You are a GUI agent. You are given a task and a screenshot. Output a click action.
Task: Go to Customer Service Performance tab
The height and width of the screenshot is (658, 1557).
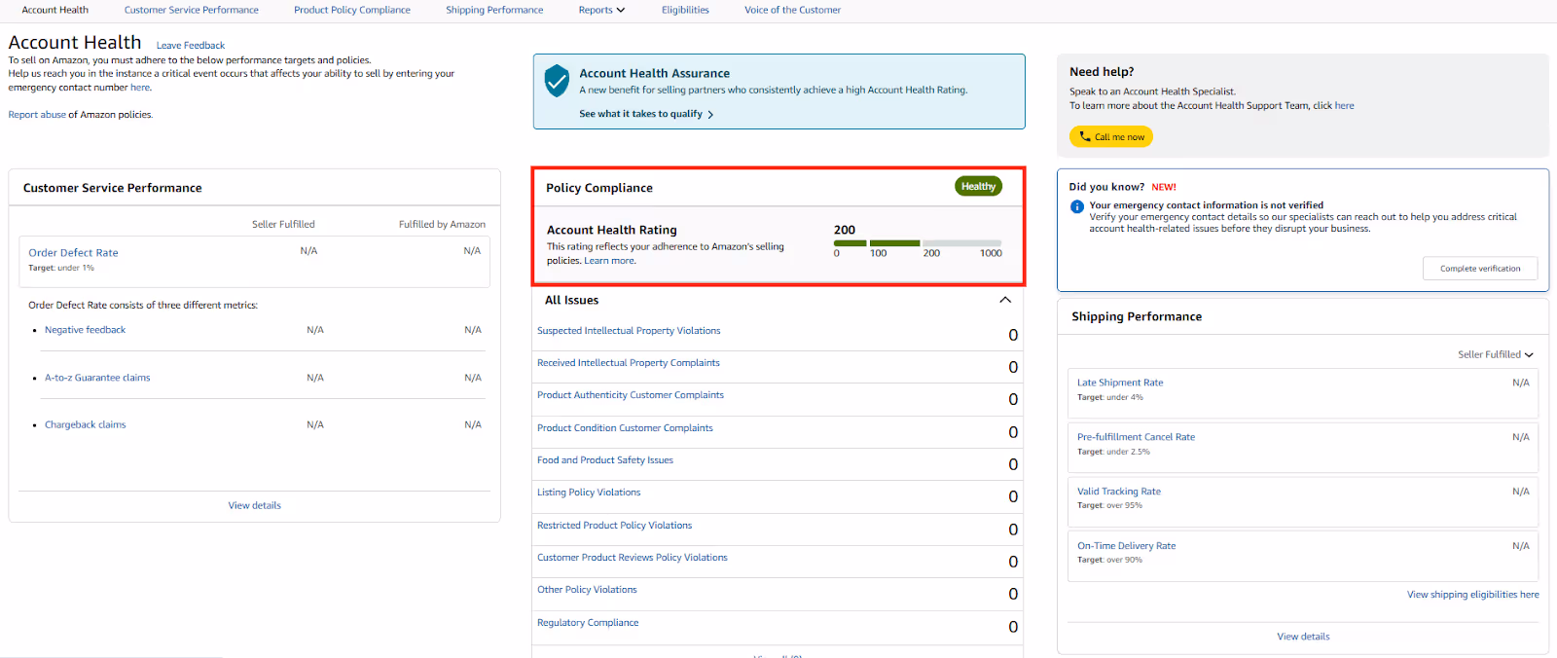click(x=192, y=10)
